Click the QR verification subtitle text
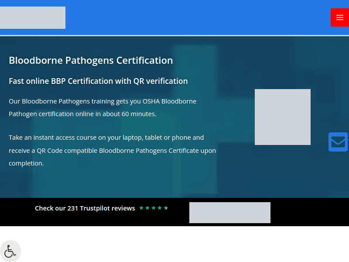The image size is (349, 262). click(98, 81)
